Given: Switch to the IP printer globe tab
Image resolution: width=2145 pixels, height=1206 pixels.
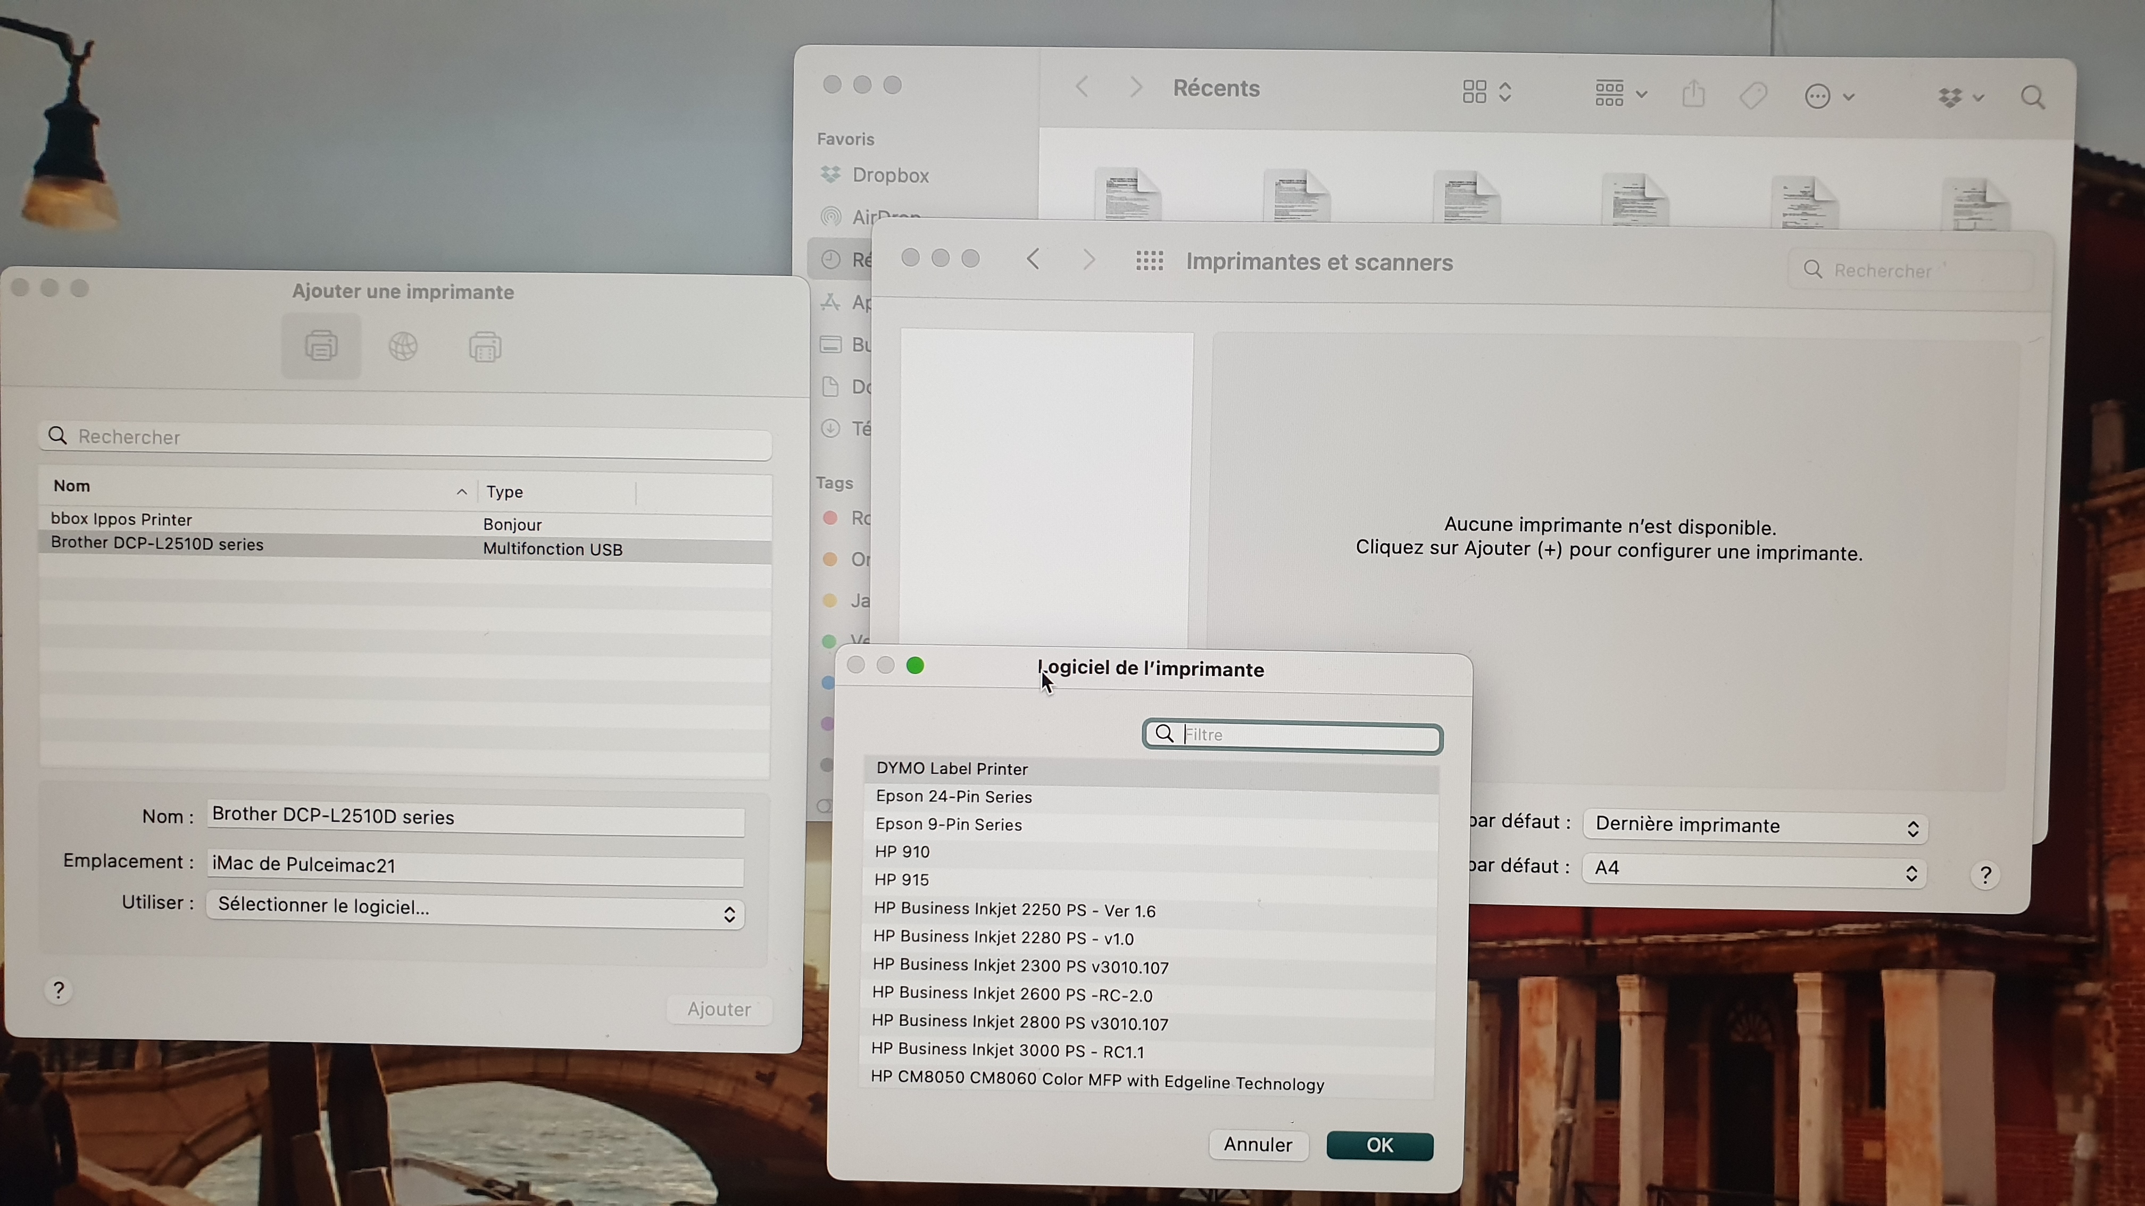Looking at the screenshot, I should click(403, 346).
